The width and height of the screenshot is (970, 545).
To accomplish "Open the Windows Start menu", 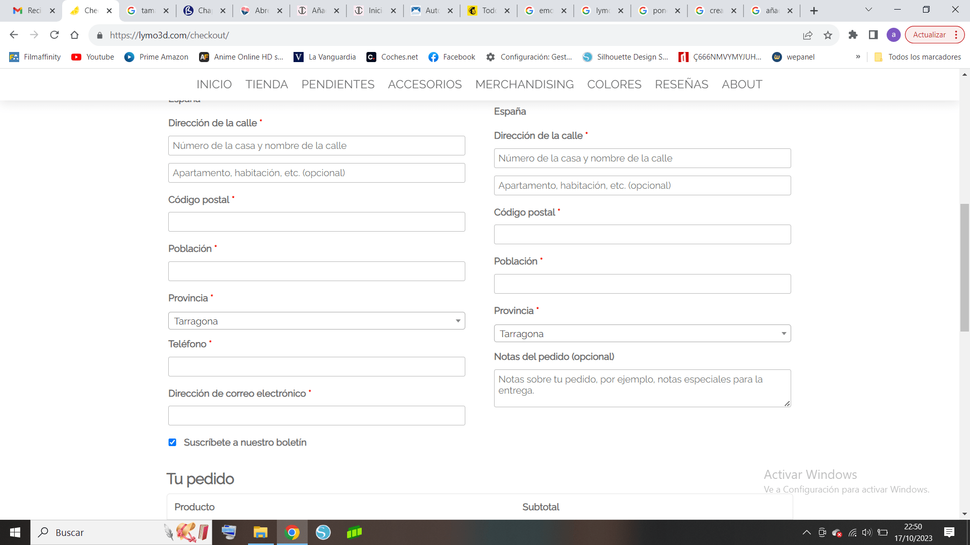I will (15, 532).
